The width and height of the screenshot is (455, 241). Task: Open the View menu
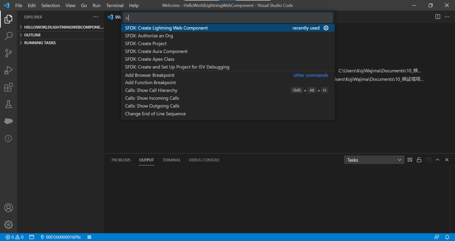coord(70,5)
